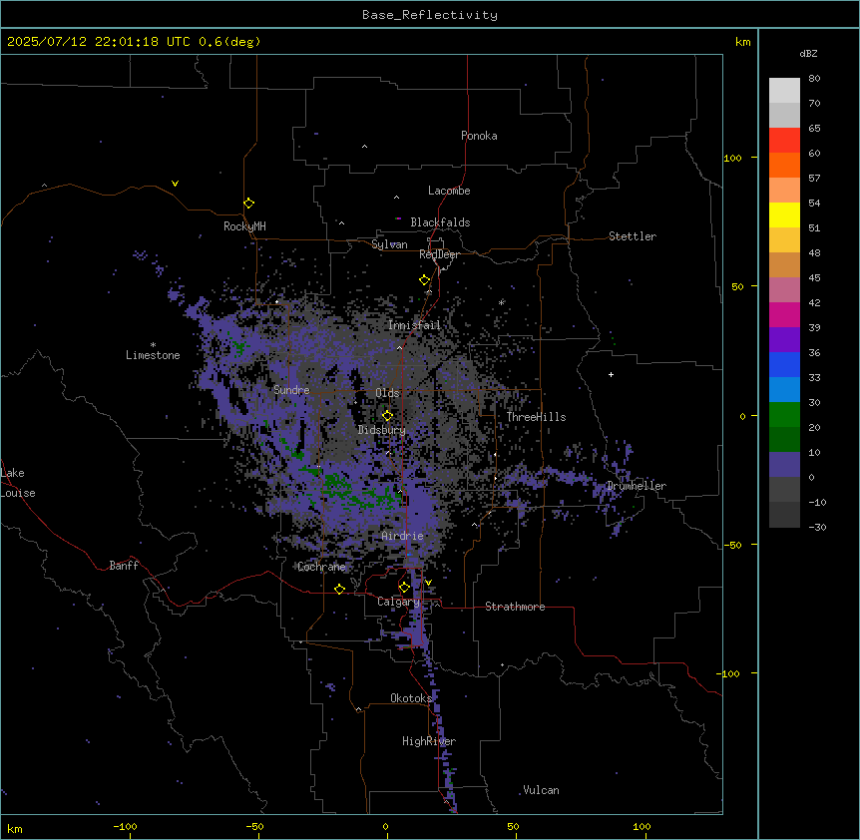Screen dimensions: 860x840
Task: Click the RockyMH label
Action: 244,226
